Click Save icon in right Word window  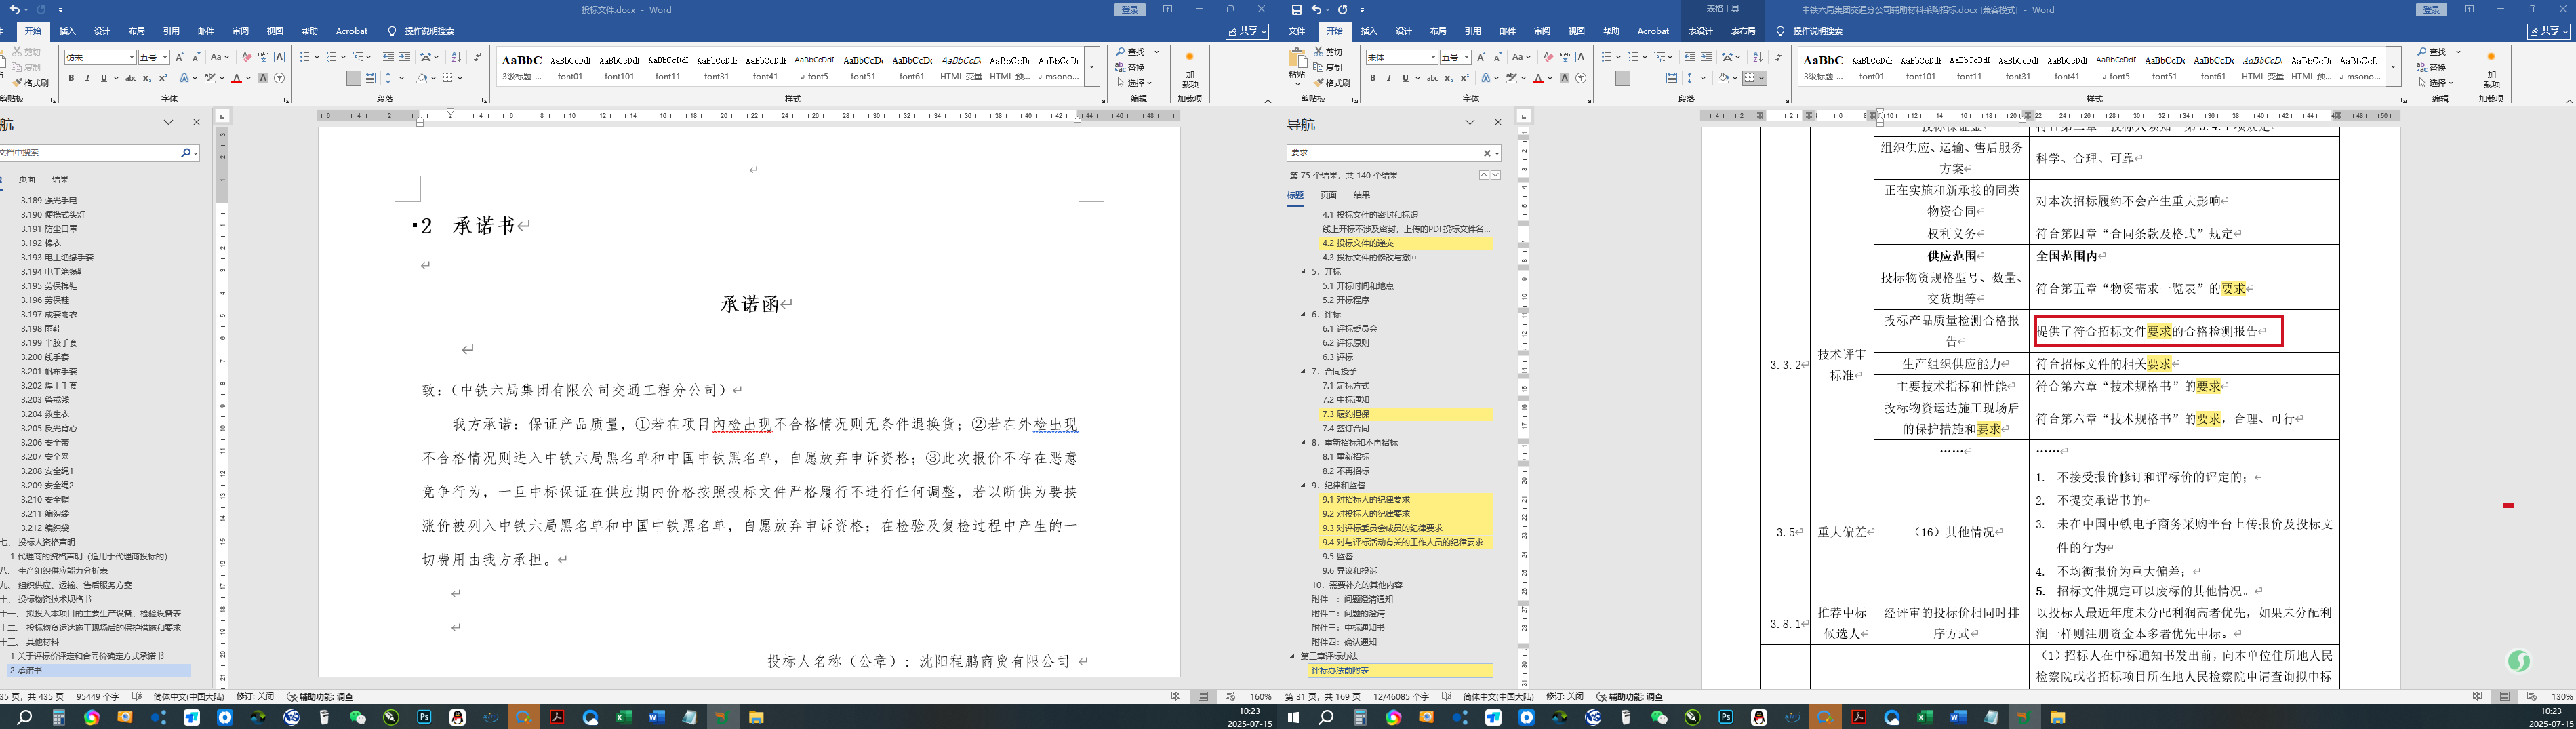(x=1296, y=10)
